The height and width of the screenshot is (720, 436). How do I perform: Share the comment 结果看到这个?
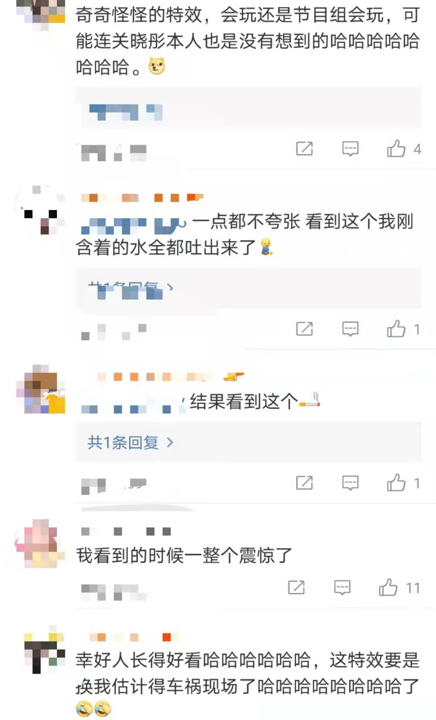click(304, 482)
